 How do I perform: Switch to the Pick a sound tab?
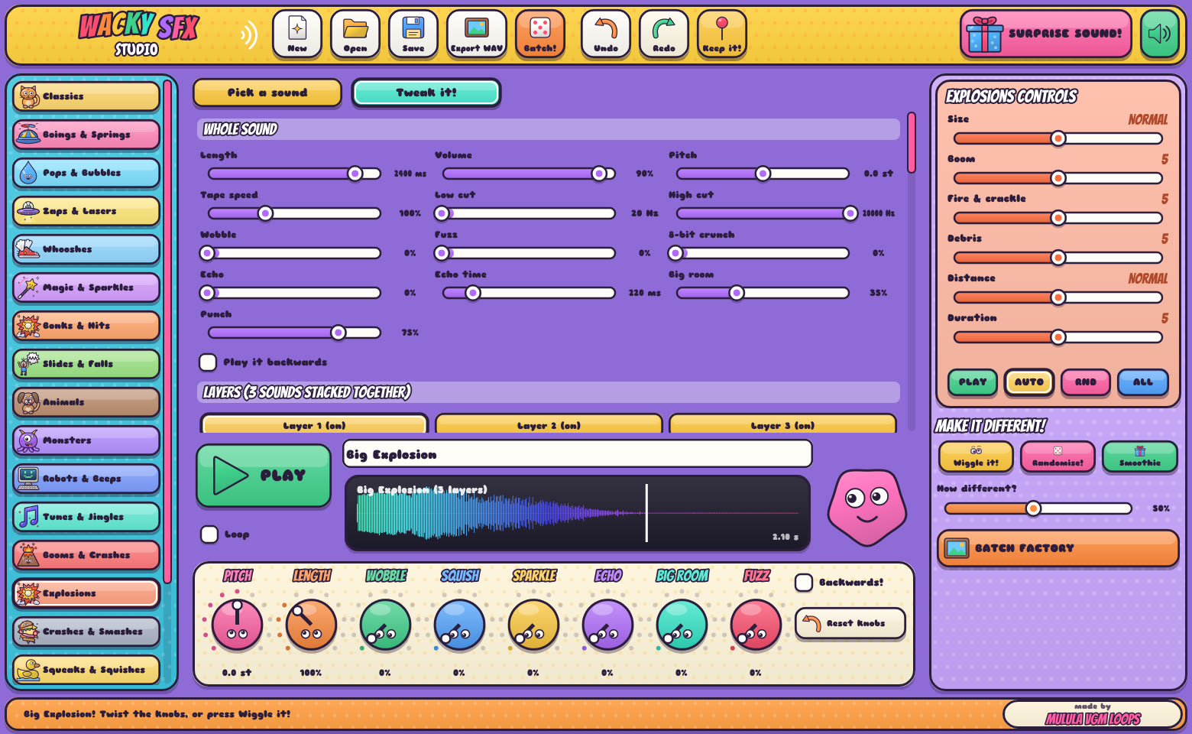pyautogui.click(x=267, y=93)
